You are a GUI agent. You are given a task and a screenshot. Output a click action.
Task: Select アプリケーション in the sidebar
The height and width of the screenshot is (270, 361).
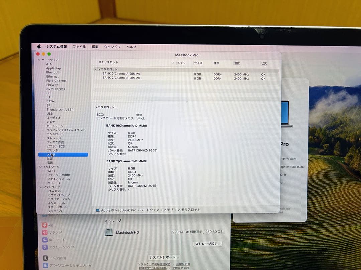coord(59,199)
